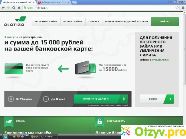Open 'Исправление кредитной истории' menu item

click(x=126, y=22)
